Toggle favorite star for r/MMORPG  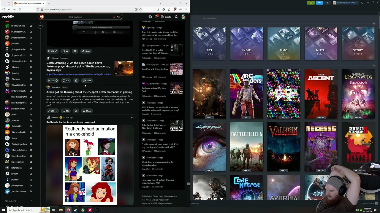click(31, 126)
